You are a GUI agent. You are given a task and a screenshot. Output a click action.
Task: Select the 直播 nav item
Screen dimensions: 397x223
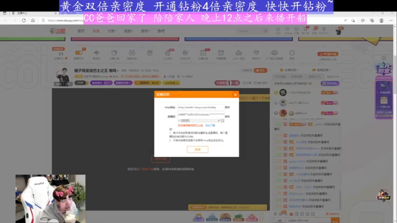96,31
